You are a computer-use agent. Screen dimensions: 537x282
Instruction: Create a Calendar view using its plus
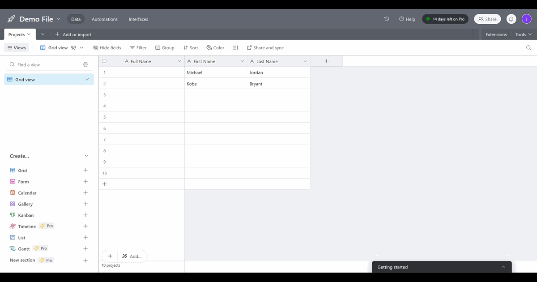pyautogui.click(x=85, y=193)
